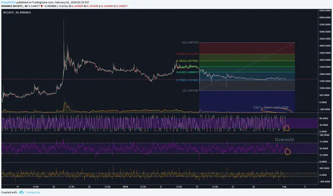Click the -400.0000 bottom indicator scale label
This screenshot has height=196, width=333.
click(x=324, y=182)
